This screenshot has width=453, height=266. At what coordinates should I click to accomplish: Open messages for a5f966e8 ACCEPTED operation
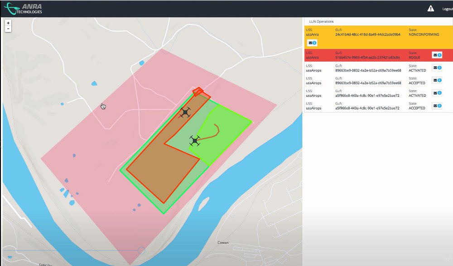(437, 106)
